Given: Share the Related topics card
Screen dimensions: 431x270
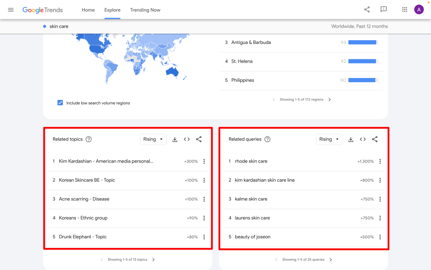Looking at the screenshot, I should coord(199,139).
